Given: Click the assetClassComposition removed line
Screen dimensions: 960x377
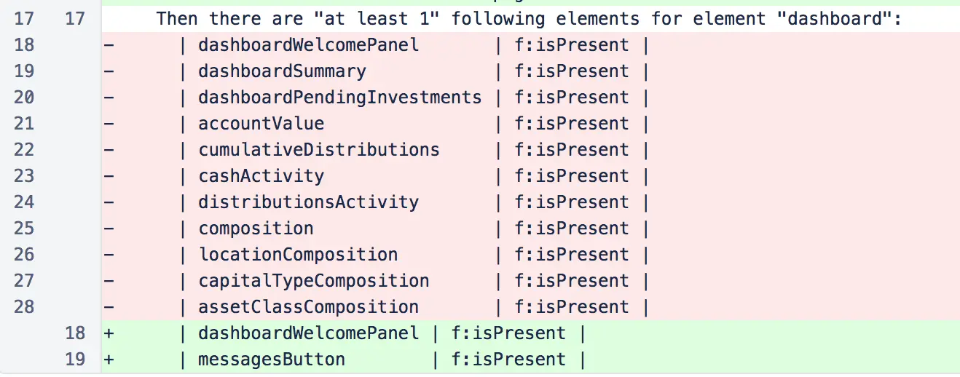Looking at the screenshot, I should [308, 307].
